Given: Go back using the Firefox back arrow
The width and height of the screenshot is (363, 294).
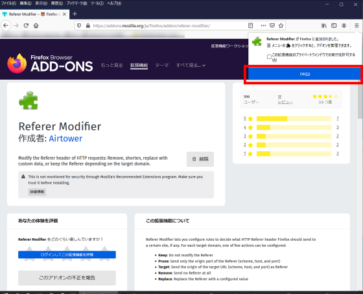Looking at the screenshot, I should [x=6, y=25].
